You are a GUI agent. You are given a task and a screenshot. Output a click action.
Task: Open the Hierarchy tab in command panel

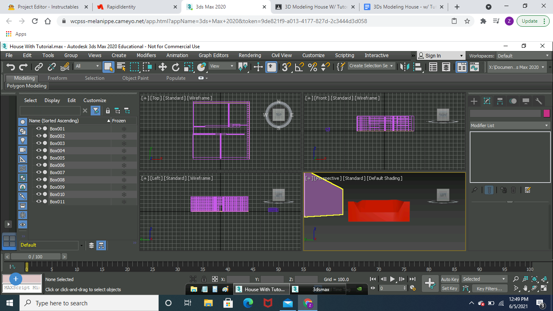pos(500,101)
